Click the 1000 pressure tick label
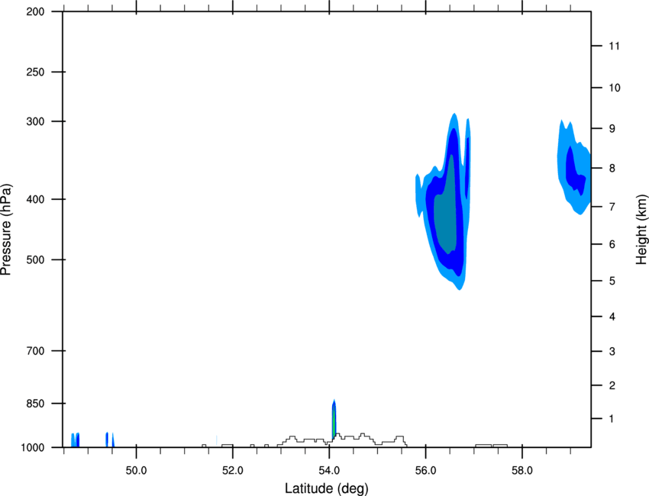This screenshot has height=496, width=649. click(32, 448)
